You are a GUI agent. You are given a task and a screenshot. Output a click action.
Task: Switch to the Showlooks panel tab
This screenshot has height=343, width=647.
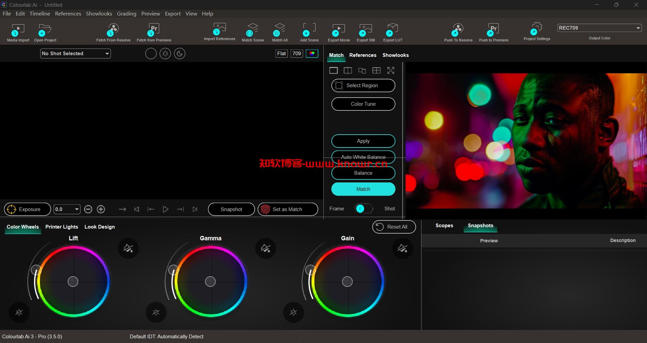(x=395, y=55)
